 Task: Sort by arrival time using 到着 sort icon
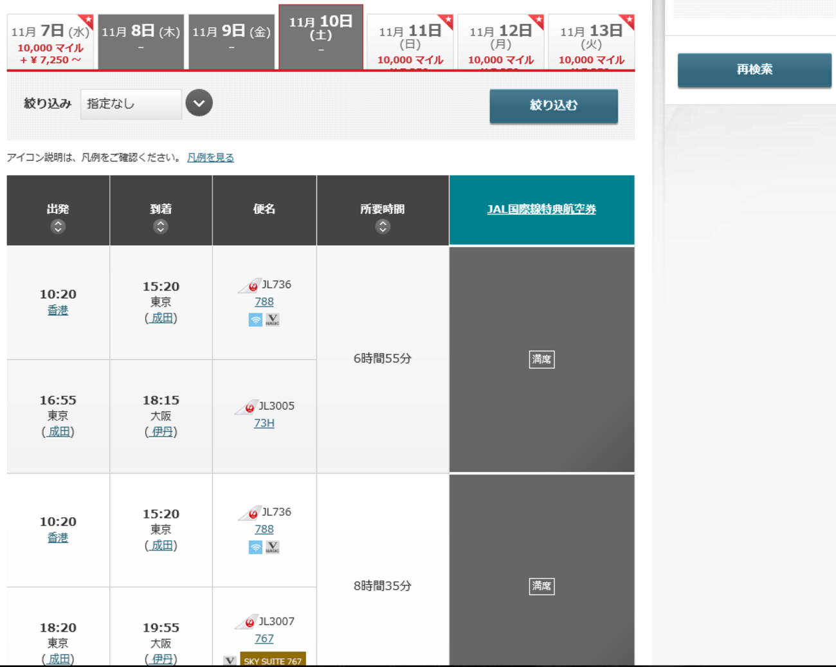(161, 226)
